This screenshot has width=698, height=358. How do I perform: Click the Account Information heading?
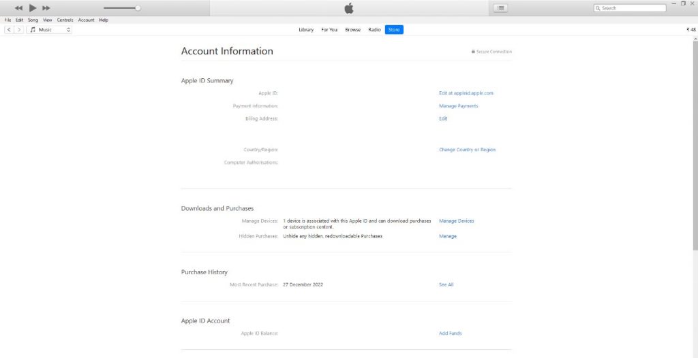pos(227,51)
